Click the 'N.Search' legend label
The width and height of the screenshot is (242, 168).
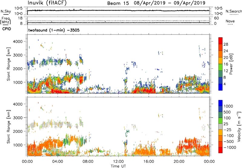234,11
